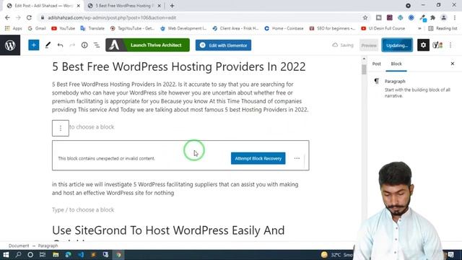Screen dimensions: 462x260
Task: Click the address bar URL
Action: pyautogui.click(x=112, y=17)
